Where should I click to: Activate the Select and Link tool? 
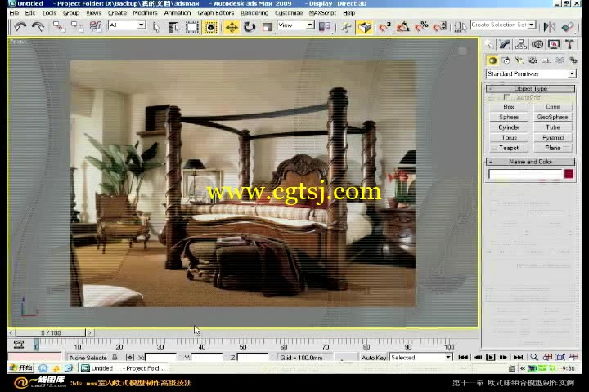tap(59, 27)
